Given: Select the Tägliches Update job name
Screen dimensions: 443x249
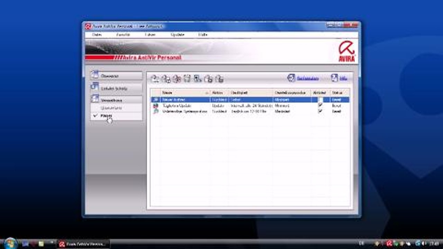Looking at the screenshot, I should pyautogui.click(x=177, y=105).
